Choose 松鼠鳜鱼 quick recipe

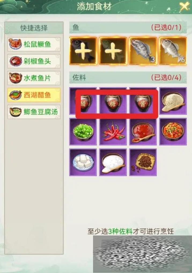[x=34, y=44]
